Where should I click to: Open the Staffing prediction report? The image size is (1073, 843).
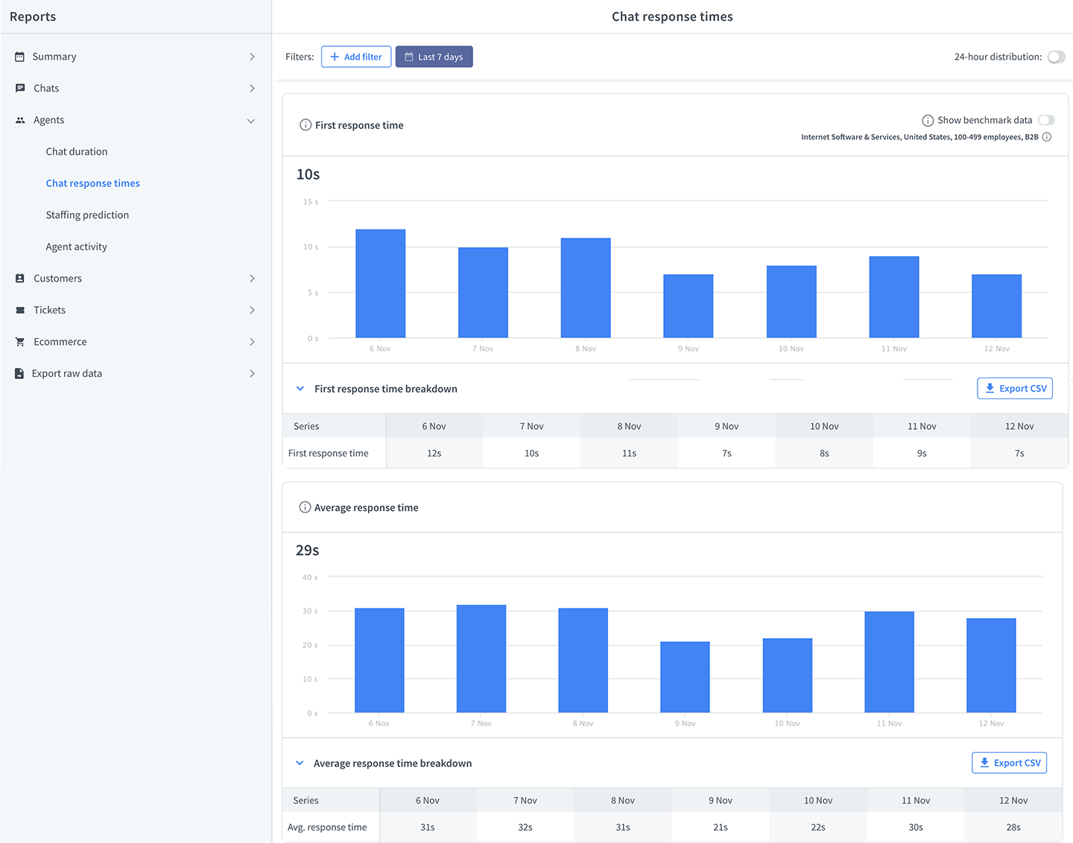coord(87,214)
